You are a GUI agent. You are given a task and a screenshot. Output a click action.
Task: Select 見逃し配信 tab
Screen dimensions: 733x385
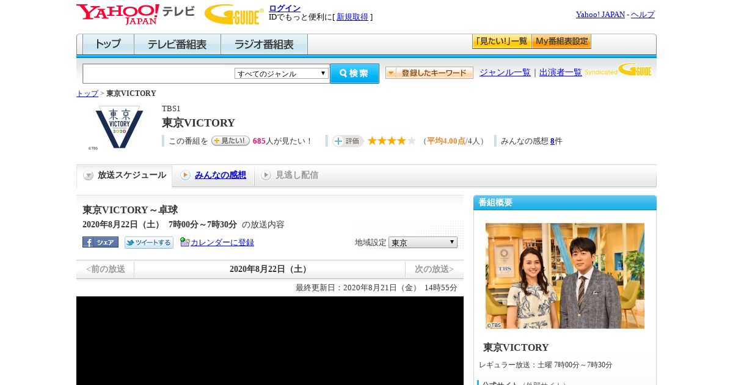[290, 175]
